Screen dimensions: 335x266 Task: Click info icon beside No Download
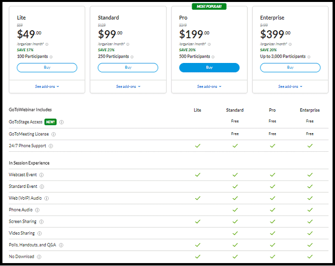coord(39,257)
